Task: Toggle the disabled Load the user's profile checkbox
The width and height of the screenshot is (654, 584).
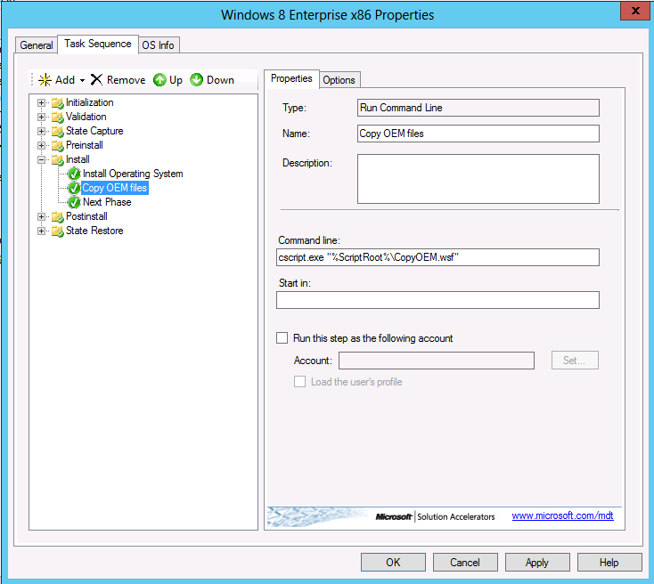Action: click(x=299, y=381)
